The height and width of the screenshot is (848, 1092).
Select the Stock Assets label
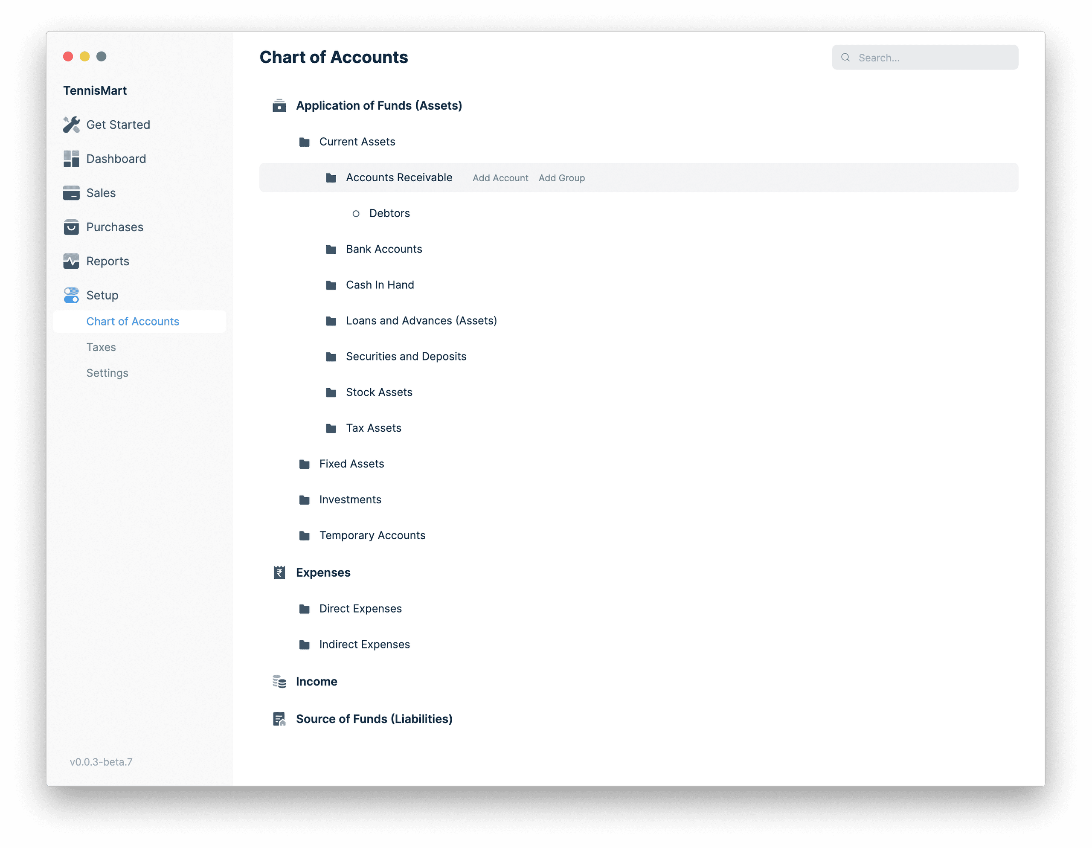pos(379,392)
